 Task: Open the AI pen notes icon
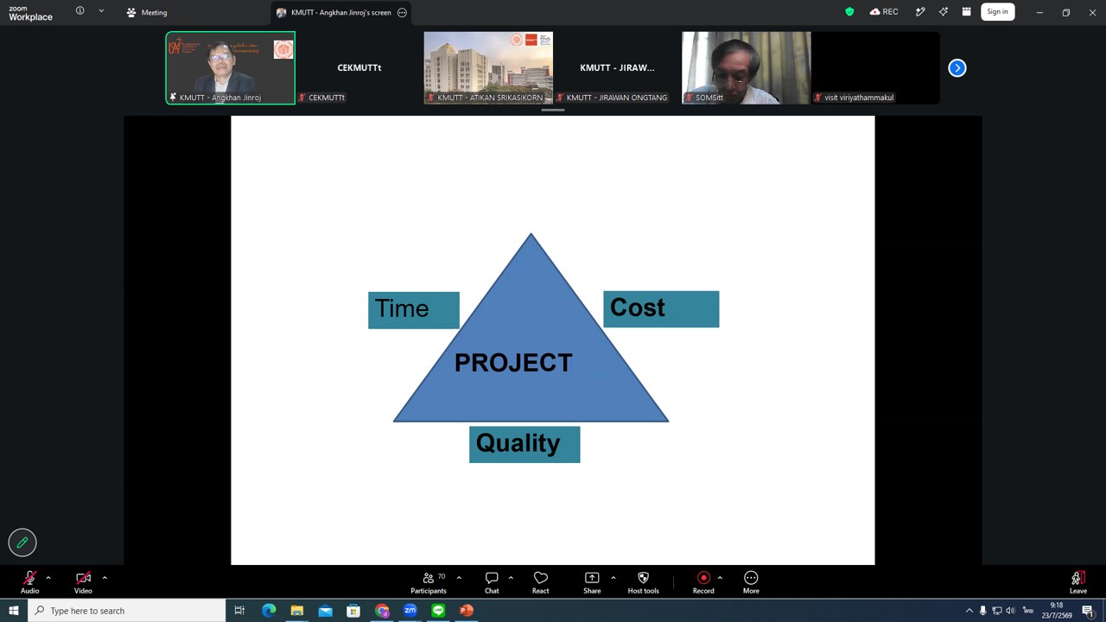920,12
